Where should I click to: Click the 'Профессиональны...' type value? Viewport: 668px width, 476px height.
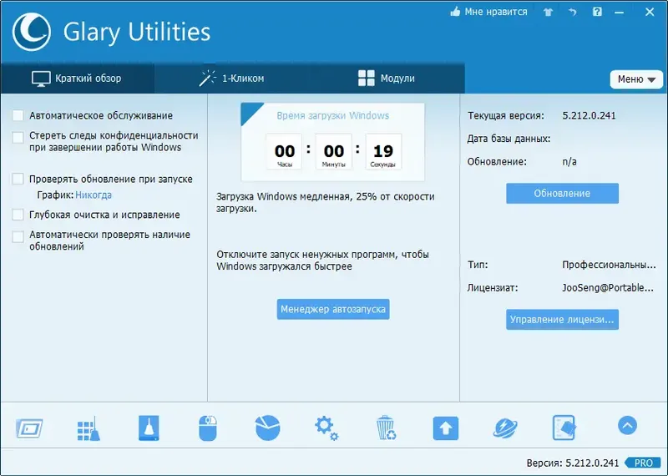coord(610,265)
